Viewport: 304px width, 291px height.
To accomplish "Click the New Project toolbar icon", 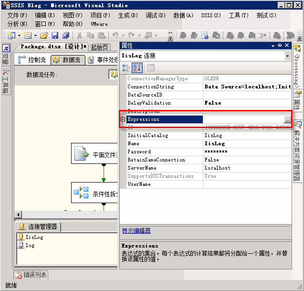I will [11, 35].
